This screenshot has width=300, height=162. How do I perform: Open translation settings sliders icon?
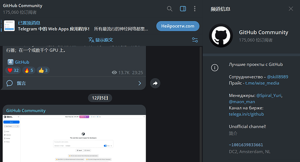point(195,40)
